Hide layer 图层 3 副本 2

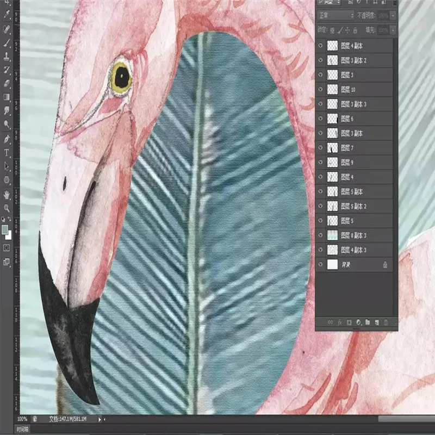tap(321, 60)
